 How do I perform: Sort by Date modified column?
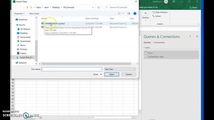coord(92,18)
